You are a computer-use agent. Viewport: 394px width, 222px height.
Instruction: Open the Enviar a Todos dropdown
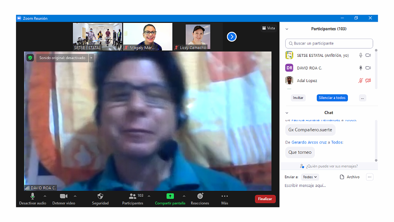310,177
